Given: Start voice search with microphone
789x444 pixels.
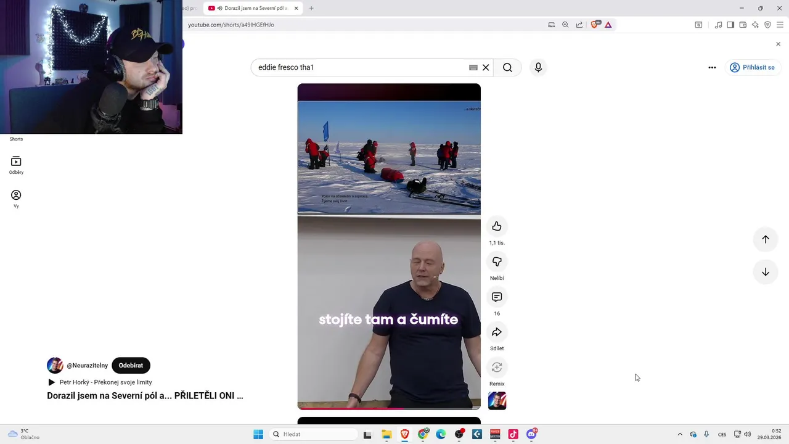Looking at the screenshot, I should pos(538,67).
